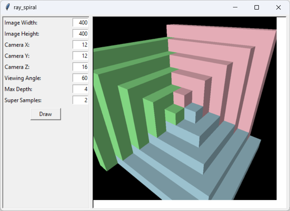
Task: Click the 'Viewing Angle:' label
Action: [x=23, y=78]
